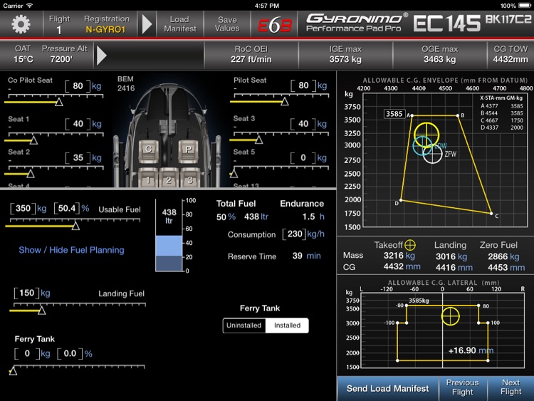Select IGE max 3573 kg value
534x401 pixels.
click(x=345, y=59)
